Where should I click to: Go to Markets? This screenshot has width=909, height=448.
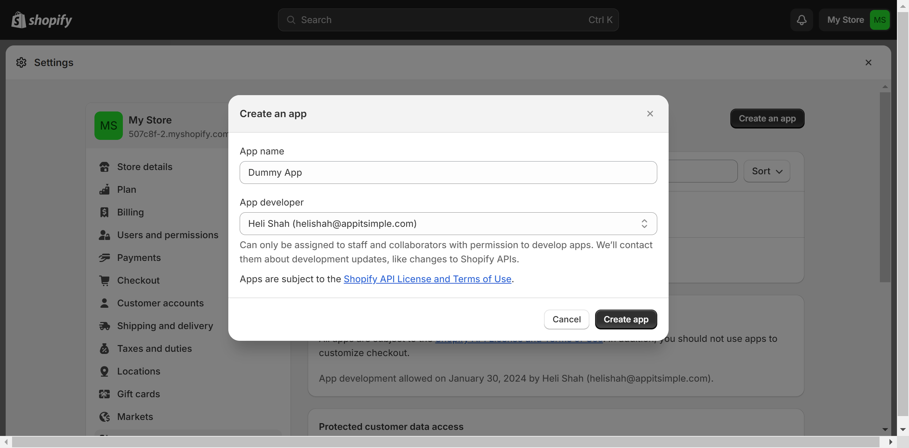[135, 417]
